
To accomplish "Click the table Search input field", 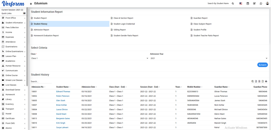I will [x=41, y=82].
